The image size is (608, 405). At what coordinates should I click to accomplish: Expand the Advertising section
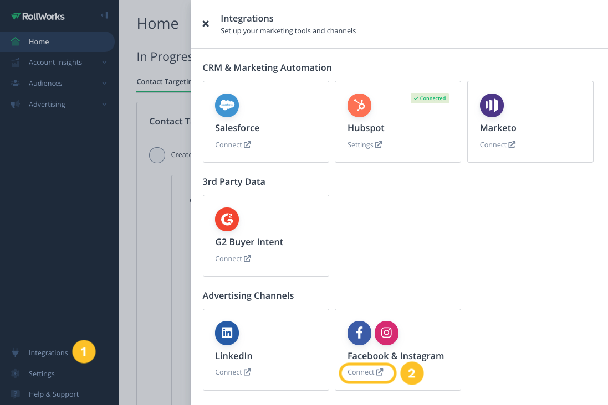click(105, 104)
